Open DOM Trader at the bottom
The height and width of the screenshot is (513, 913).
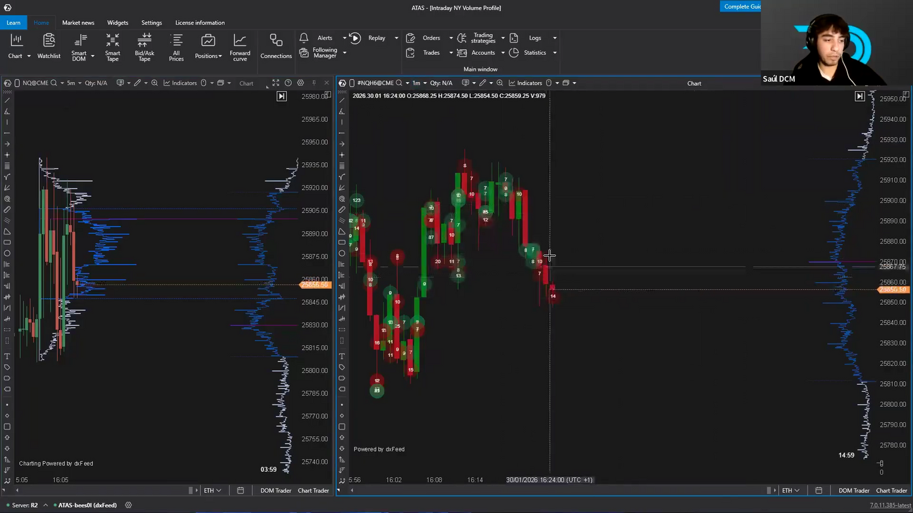tap(275, 490)
